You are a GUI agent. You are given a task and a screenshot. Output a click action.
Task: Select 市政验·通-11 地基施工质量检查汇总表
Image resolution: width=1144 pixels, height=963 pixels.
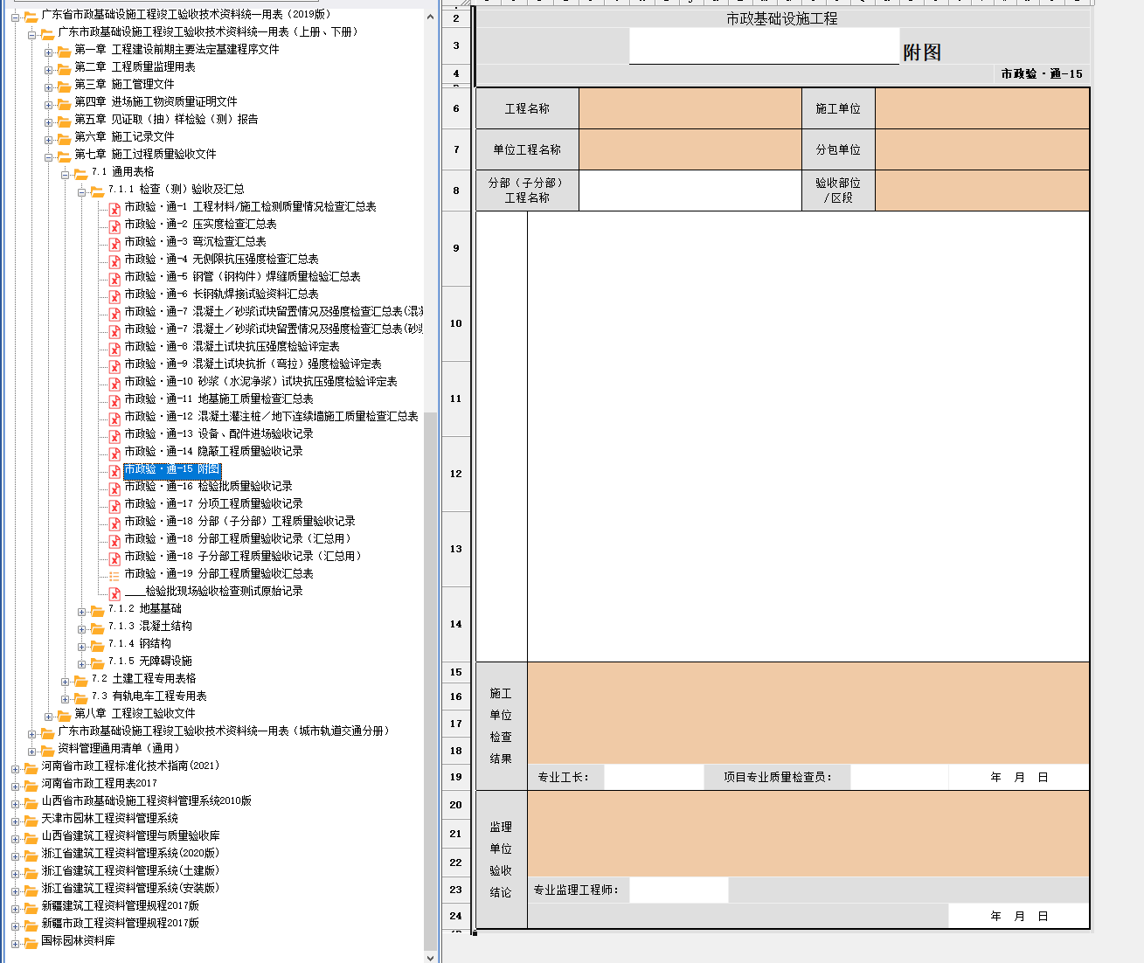pyautogui.click(x=218, y=399)
